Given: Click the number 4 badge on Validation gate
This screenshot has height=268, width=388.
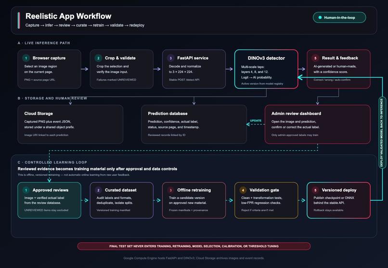Looking at the screenshot, I should click(x=243, y=190).
